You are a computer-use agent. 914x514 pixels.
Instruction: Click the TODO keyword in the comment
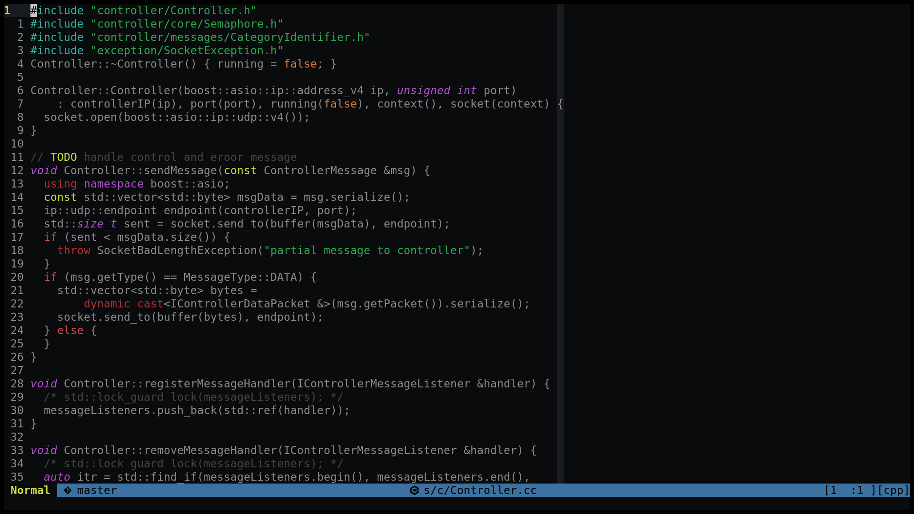[x=63, y=157]
